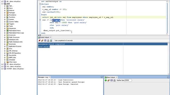Clear Script Output with eraser icon
Image resolution: width=170 pixels, height=95 pixels.
42,40
